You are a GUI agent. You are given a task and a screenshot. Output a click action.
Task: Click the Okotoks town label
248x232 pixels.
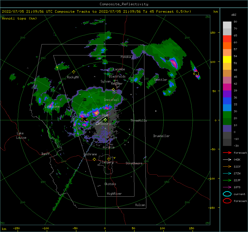point(110,184)
